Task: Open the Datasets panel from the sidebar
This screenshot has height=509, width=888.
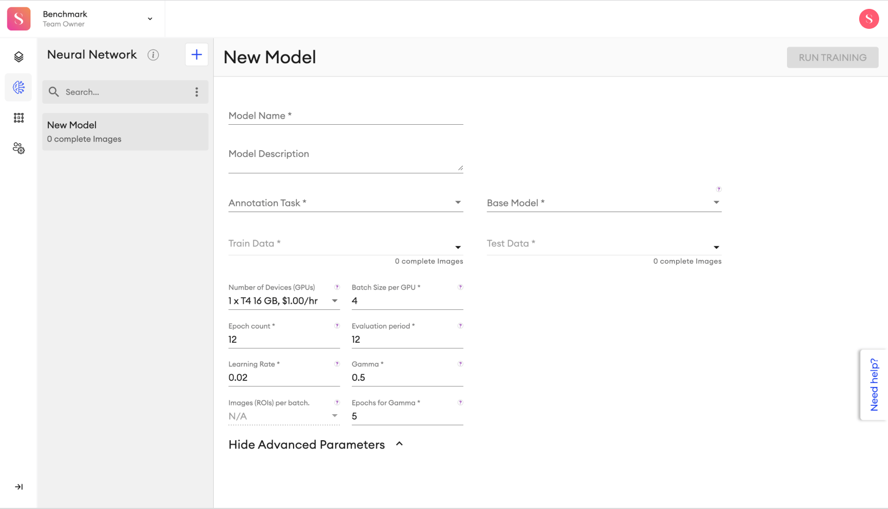Action: [x=18, y=56]
